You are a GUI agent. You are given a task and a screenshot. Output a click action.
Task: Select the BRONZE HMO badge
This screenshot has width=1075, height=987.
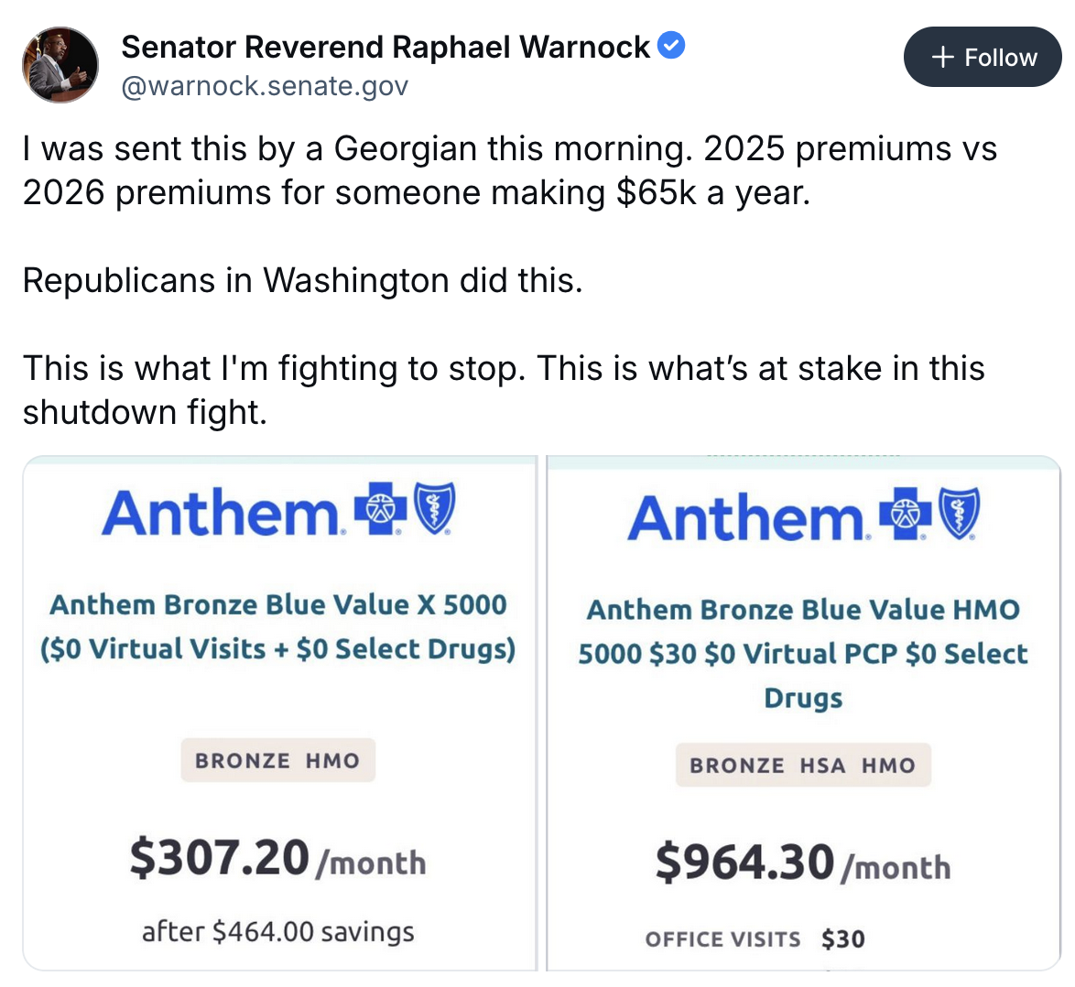[277, 760]
